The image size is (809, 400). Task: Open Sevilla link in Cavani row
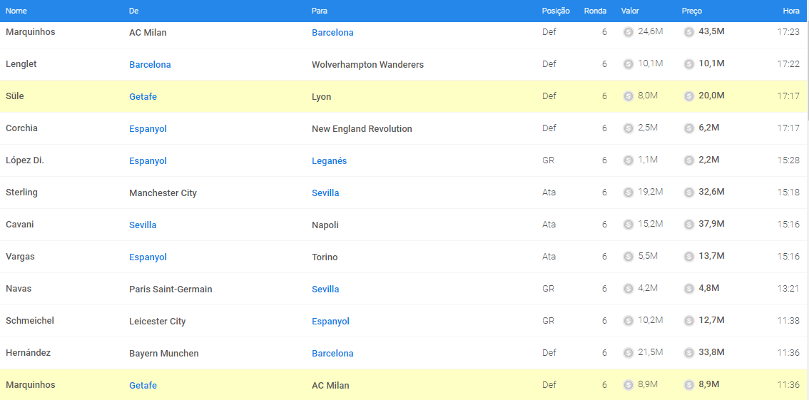(x=143, y=225)
